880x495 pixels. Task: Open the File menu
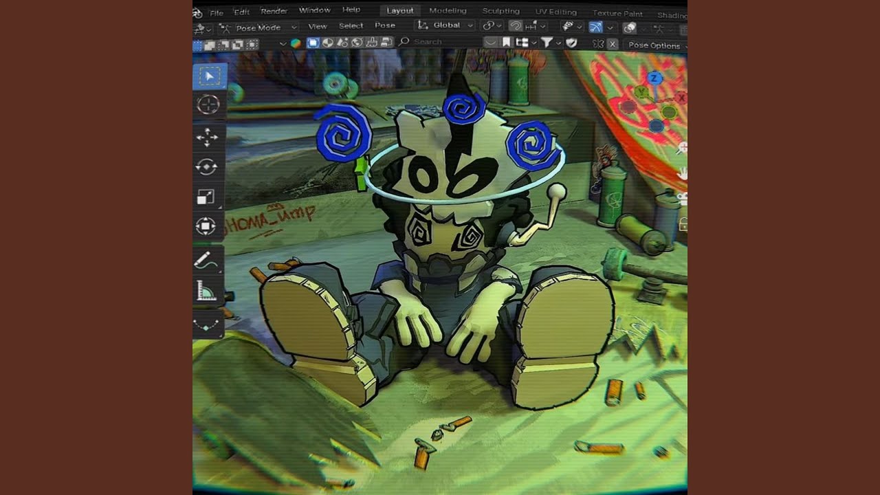[x=217, y=12]
